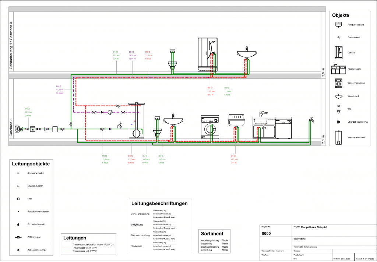Click the Ausgussbecken symbol in the Objekte legend
This screenshot has width=377, height=262.
coord(339,25)
